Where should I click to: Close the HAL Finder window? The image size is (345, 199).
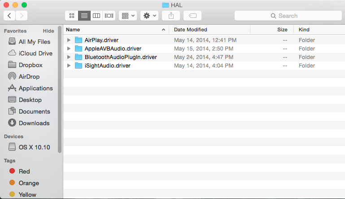point(6,5)
